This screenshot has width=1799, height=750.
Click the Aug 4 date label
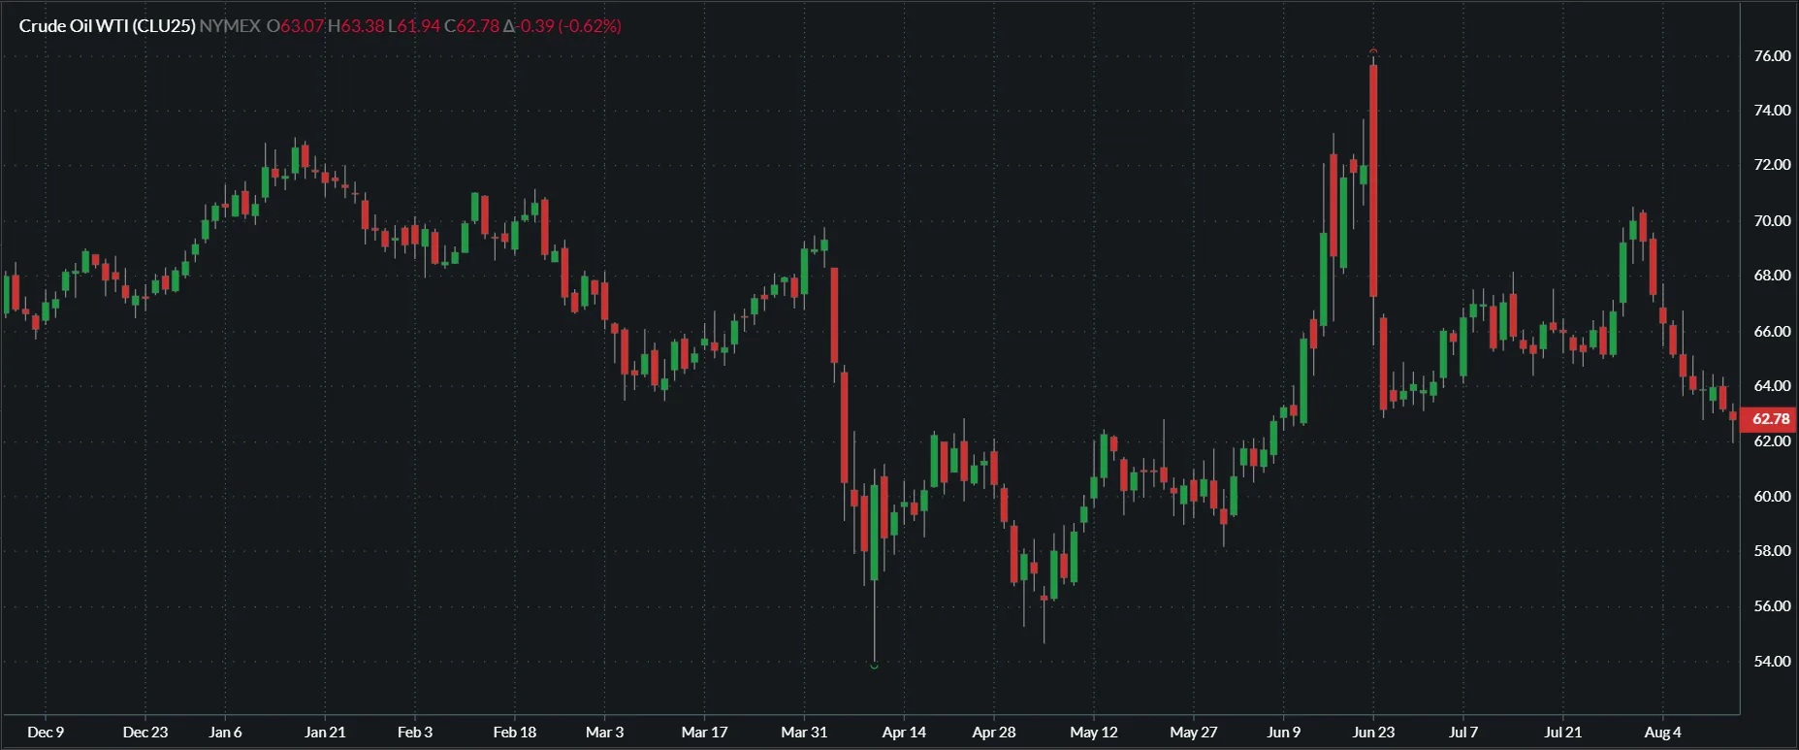pos(1662,732)
